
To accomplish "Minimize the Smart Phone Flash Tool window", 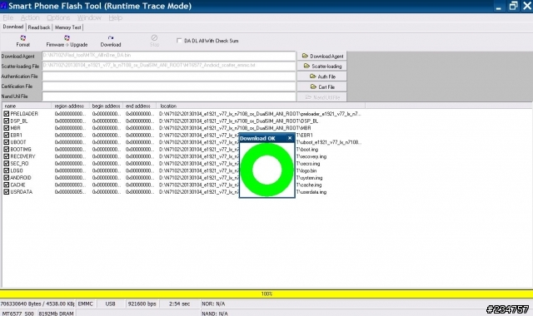I will [499, 6].
